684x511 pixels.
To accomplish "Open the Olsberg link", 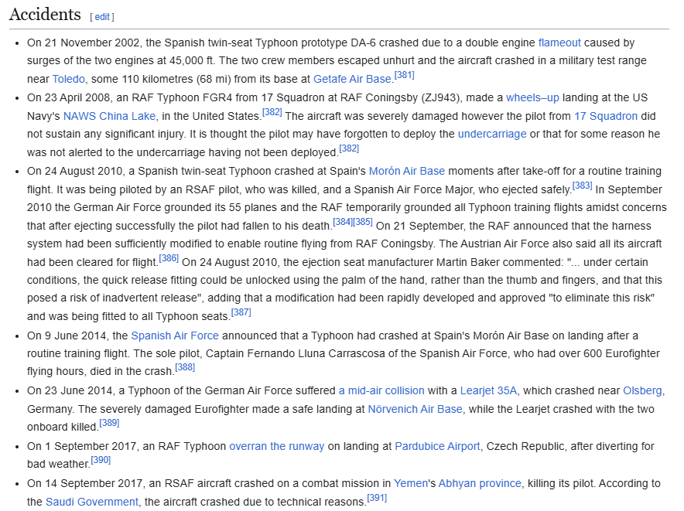I will (x=642, y=390).
